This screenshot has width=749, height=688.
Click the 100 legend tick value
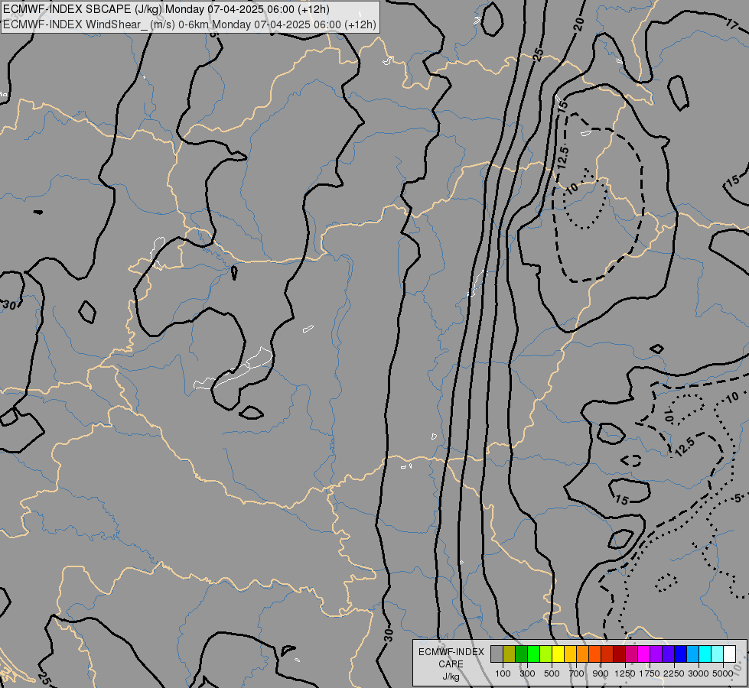[x=503, y=673]
